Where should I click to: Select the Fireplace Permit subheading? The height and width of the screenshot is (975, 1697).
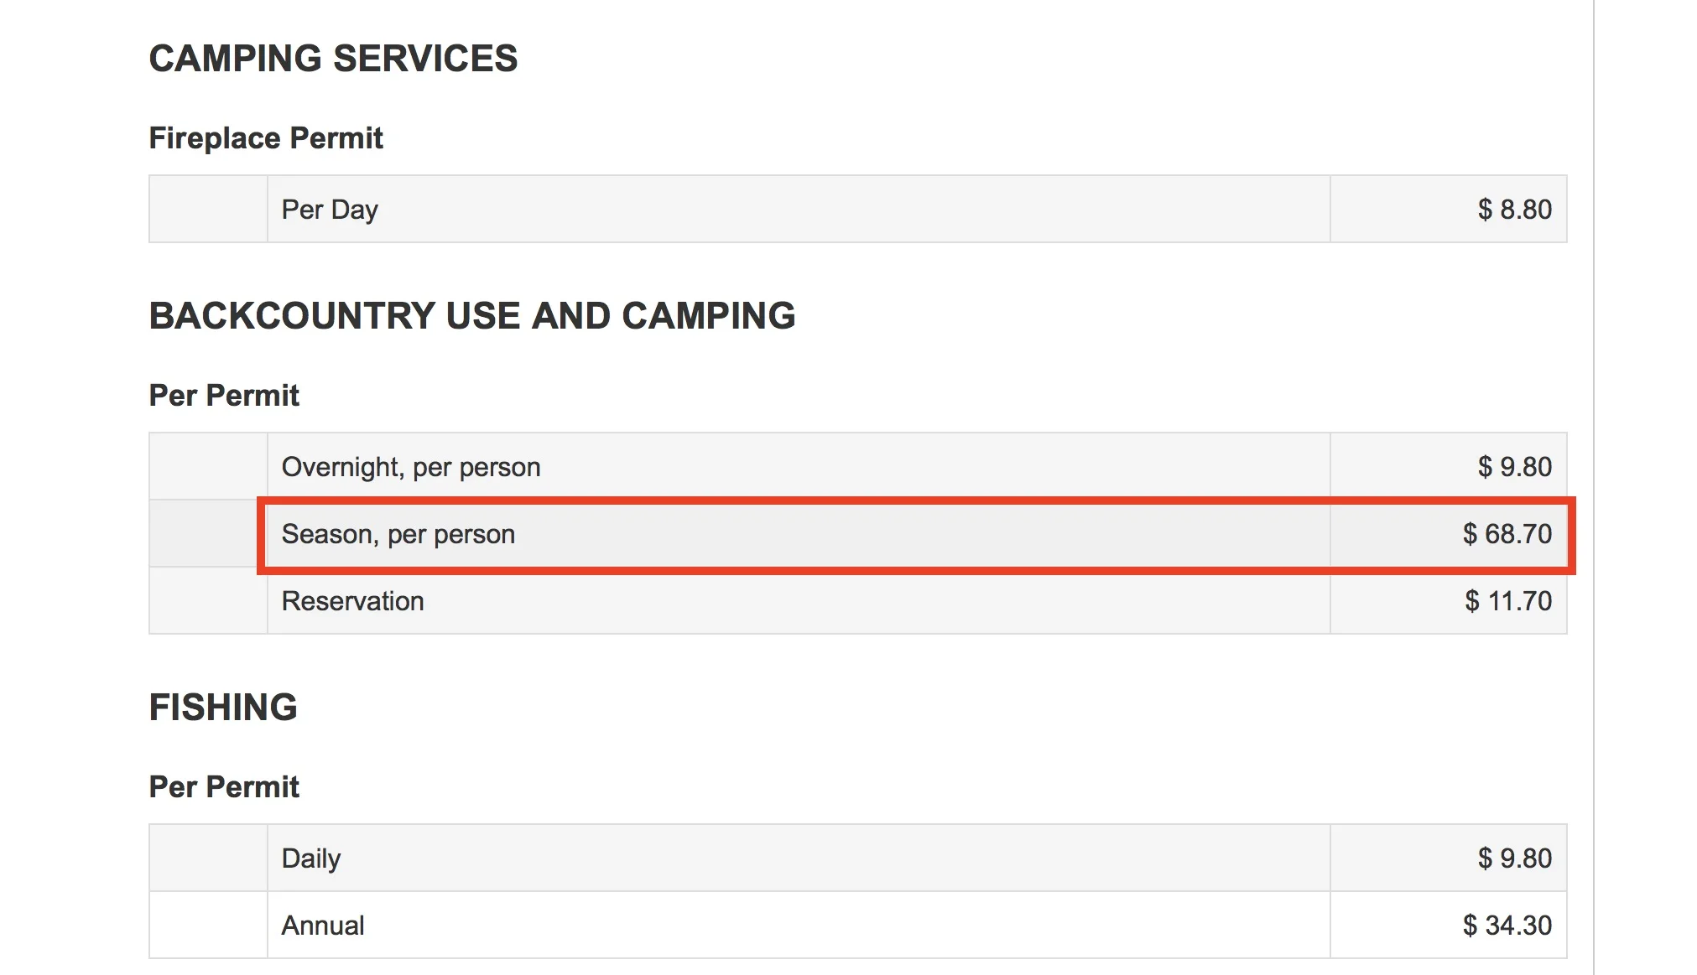266,137
